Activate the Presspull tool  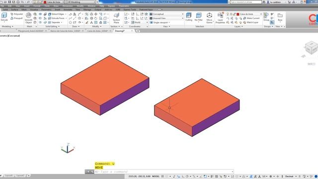[16, 18]
